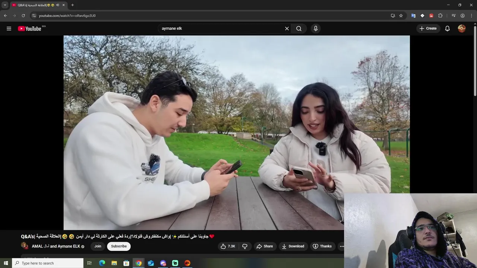
Task: Install app icon in address bar
Action: pyautogui.click(x=393, y=16)
